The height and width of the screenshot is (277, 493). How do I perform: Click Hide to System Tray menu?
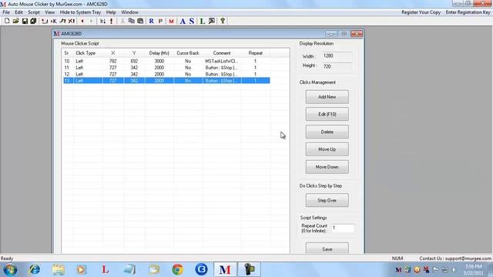[x=80, y=12]
